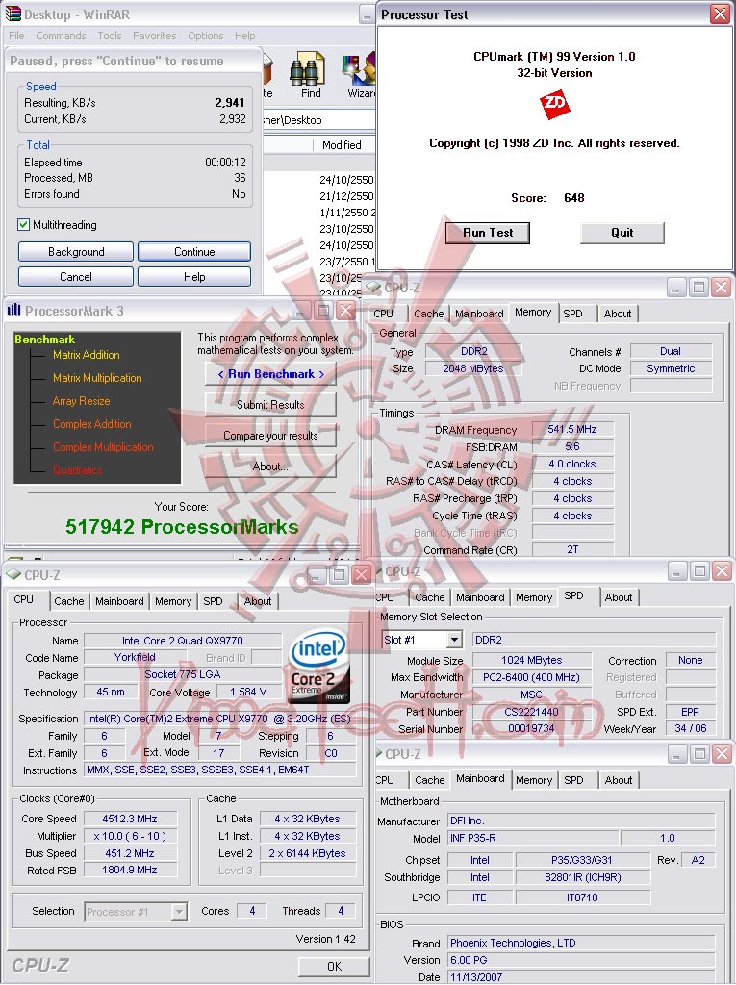This screenshot has height=985, width=736.
Task: Select Matrix Addition benchmark item
Action: 87,355
